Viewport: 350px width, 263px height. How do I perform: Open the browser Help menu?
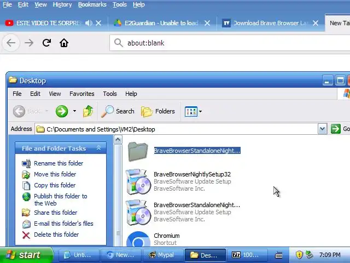(138, 4)
